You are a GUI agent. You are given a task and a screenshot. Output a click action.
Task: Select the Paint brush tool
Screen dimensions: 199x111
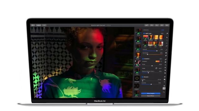166,50
